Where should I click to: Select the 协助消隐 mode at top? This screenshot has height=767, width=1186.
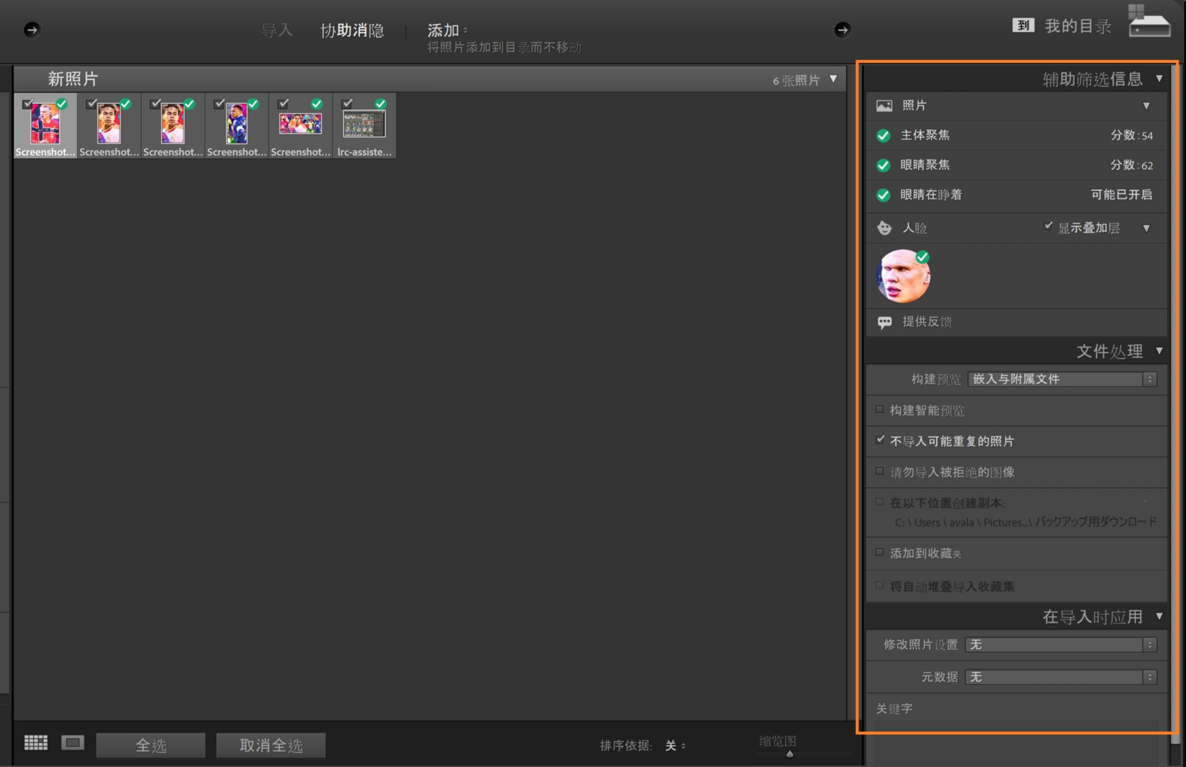click(x=352, y=30)
